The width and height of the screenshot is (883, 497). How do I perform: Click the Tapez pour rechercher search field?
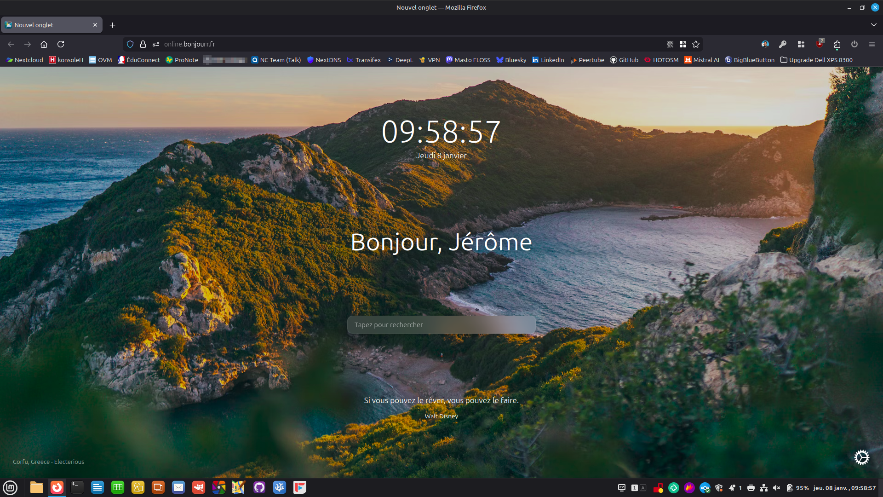441,325
